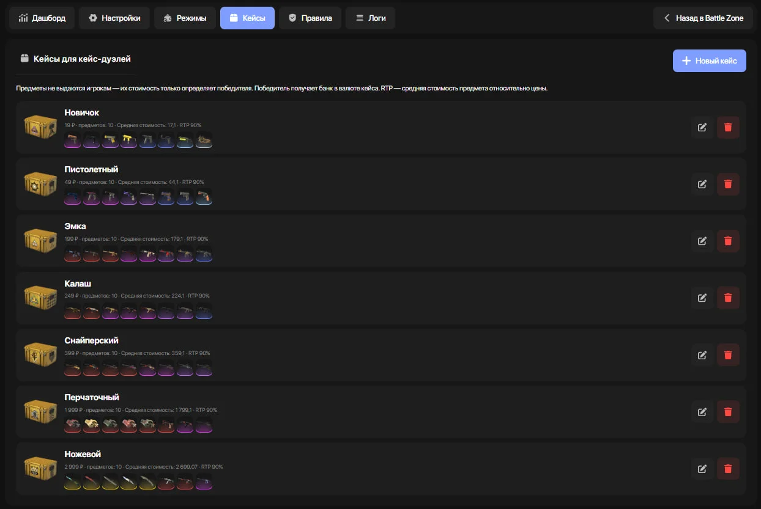Click the Снайперский case box thumbnail
The width and height of the screenshot is (761, 509).
40,355
